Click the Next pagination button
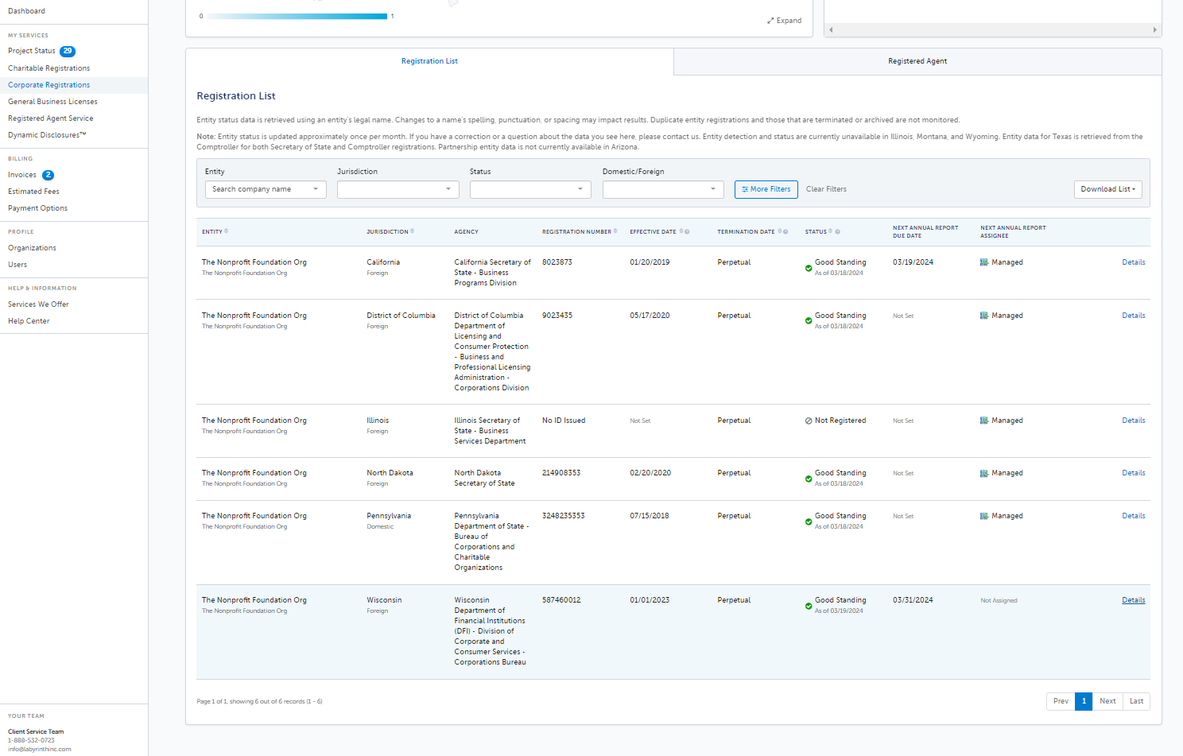1183x756 pixels. coord(1107,701)
